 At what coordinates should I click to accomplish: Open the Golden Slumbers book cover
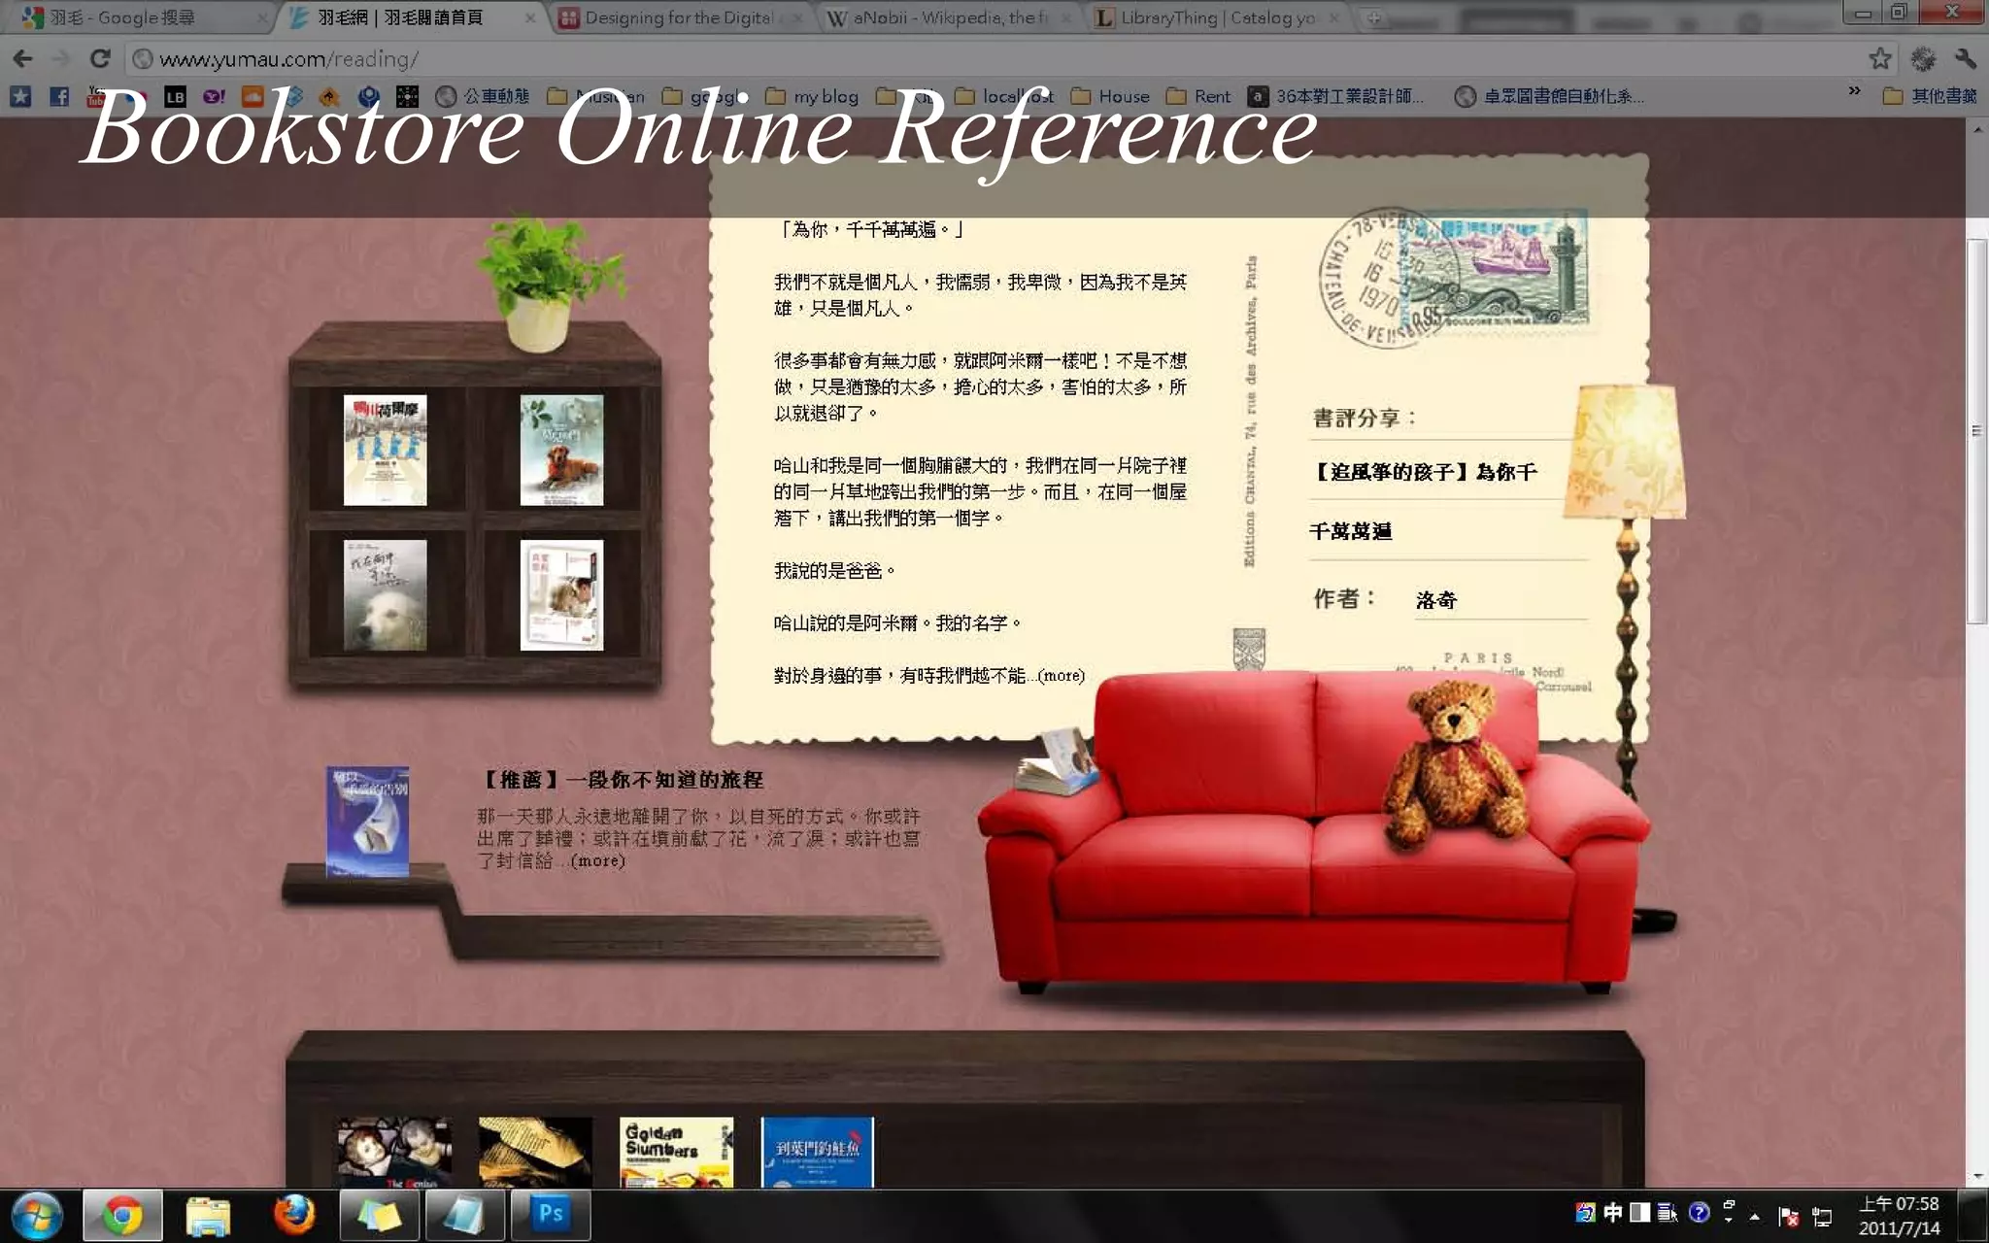pos(676,1153)
